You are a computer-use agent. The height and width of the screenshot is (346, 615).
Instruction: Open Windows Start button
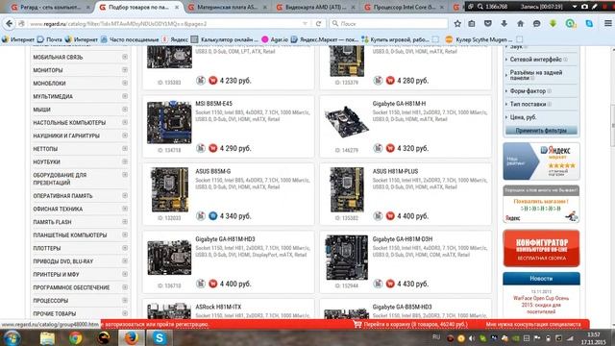click(12, 338)
